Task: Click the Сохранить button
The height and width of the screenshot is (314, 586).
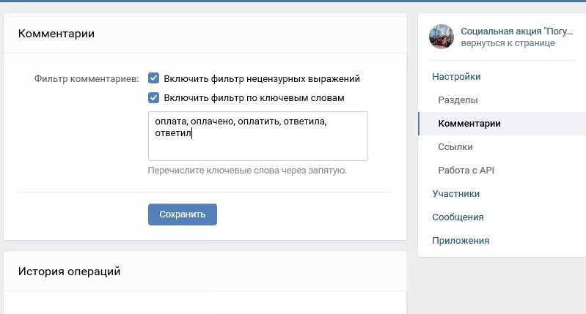Action: tap(183, 214)
